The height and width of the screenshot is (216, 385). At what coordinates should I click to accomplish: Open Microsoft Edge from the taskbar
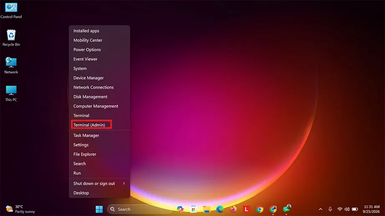coord(220,209)
